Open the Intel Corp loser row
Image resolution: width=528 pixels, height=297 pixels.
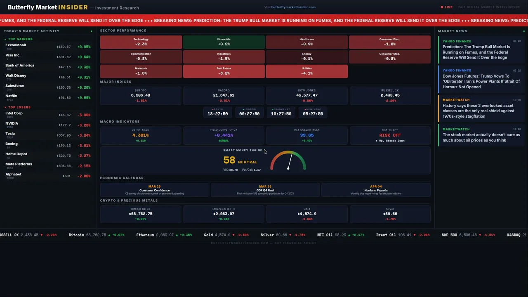tap(48, 115)
